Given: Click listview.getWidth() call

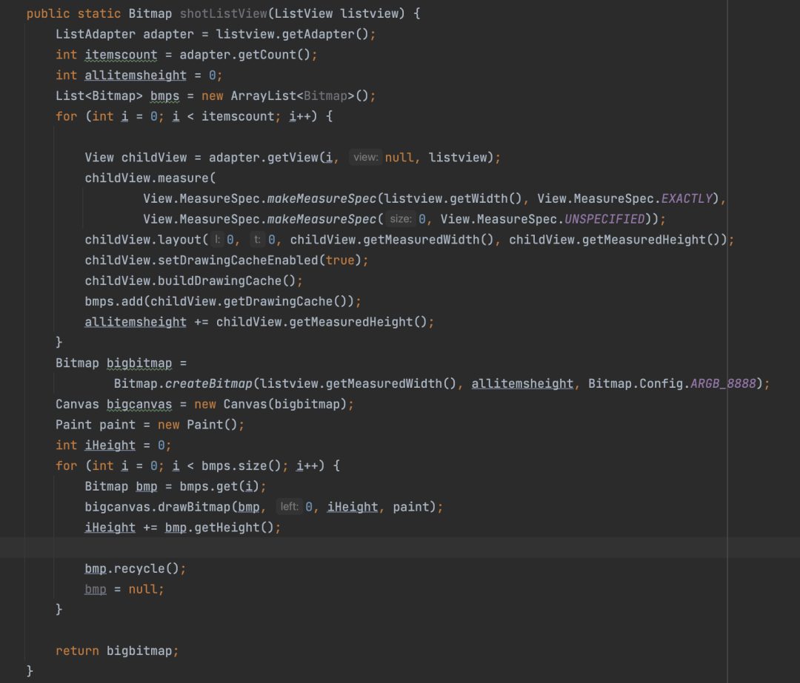Looking at the screenshot, I should [x=453, y=199].
